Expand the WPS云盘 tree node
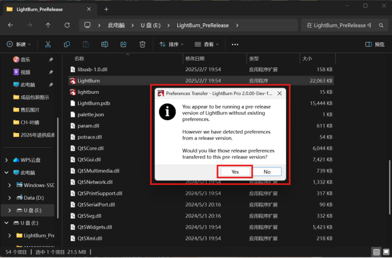This screenshot has height=258, width=392. pyautogui.click(x=6, y=160)
